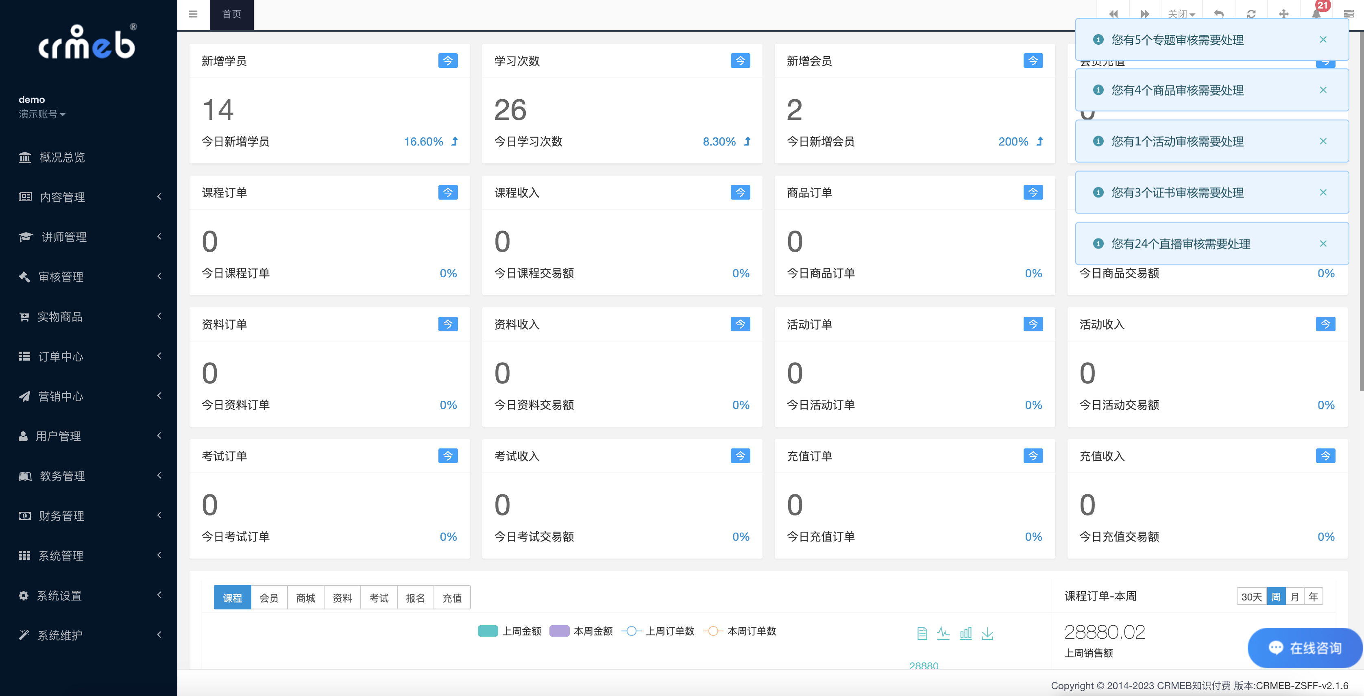Toggle the 本周订单数 legend series

pos(740,631)
